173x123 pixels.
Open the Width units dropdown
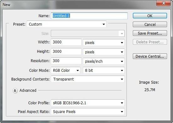click(x=104, y=42)
